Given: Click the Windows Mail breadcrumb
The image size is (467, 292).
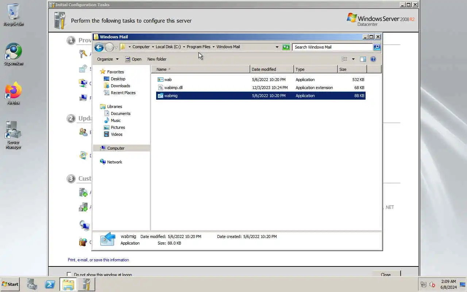Looking at the screenshot, I should [228, 47].
